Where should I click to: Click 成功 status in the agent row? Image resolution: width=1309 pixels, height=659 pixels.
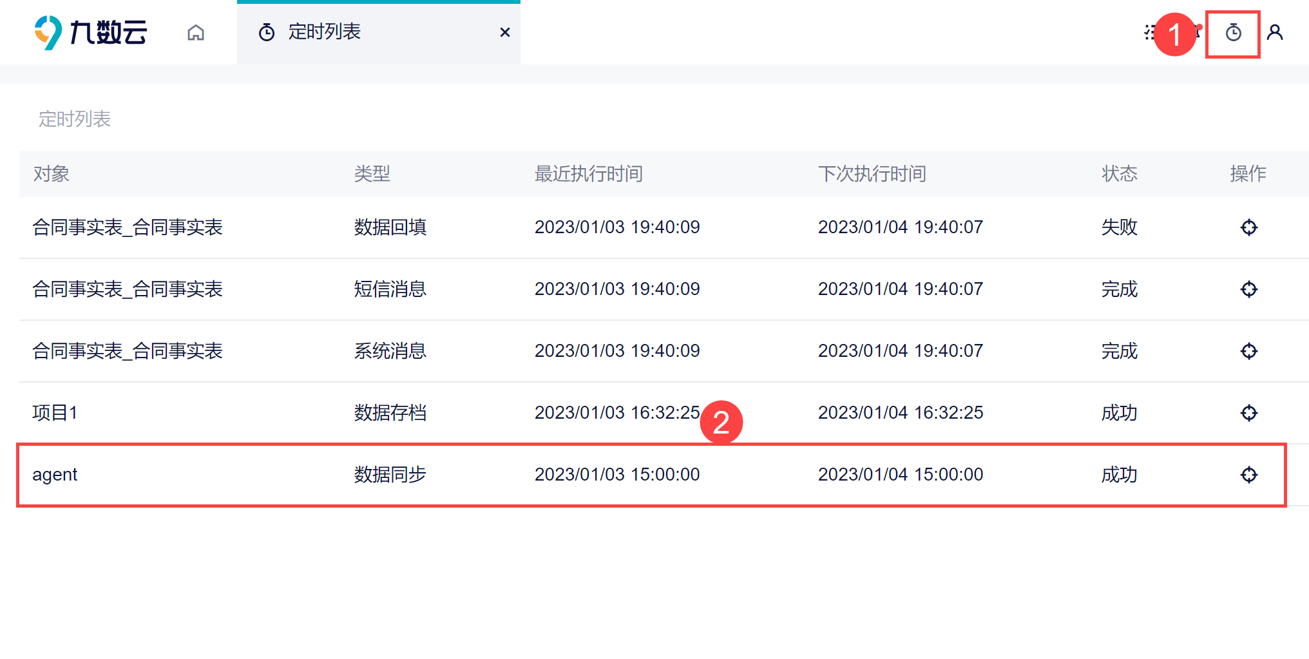click(x=1120, y=475)
